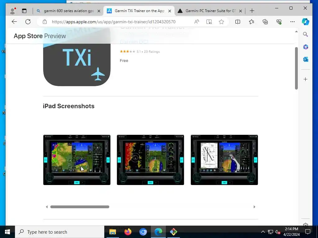Image resolution: width=318 pixels, height=238 pixels.
Task: Click the page vertical scrollbar thumb
Action: [296, 68]
